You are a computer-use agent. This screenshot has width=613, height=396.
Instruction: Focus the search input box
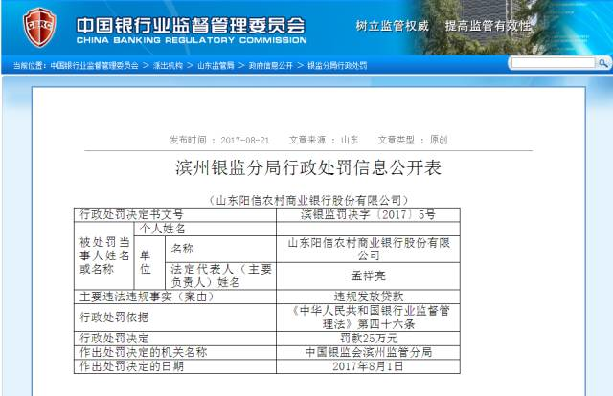[553, 63]
